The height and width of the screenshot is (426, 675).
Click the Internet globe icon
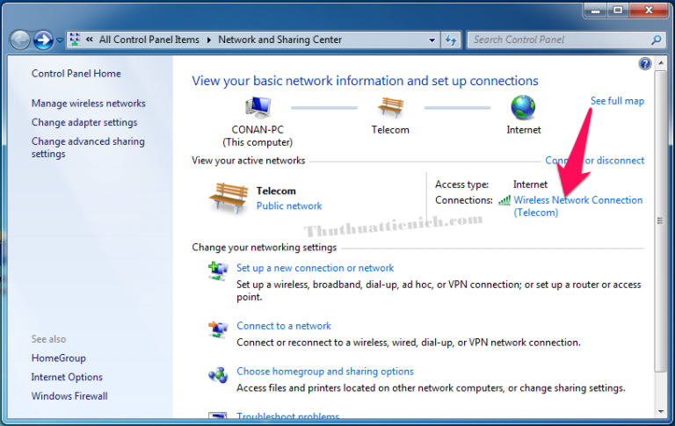pos(523,107)
